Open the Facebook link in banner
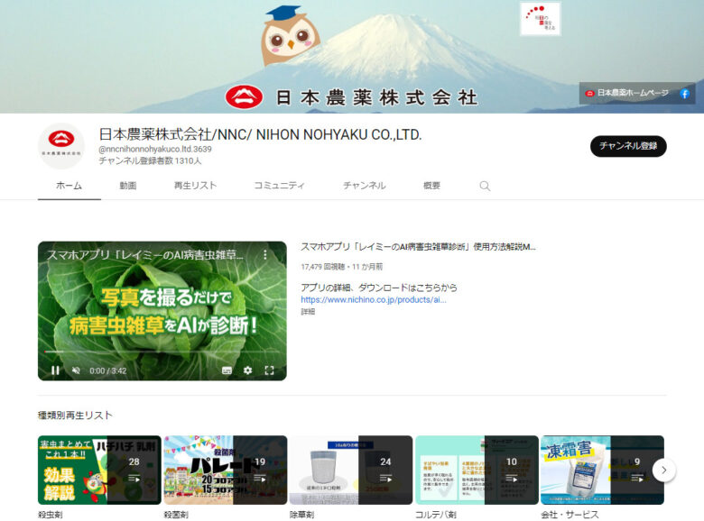The height and width of the screenshot is (521, 704). (x=684, y=93)
